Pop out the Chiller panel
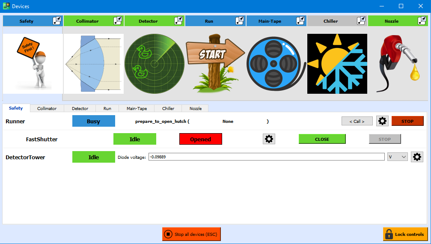Screen dimensions: 431x244 tap(361, 21)
